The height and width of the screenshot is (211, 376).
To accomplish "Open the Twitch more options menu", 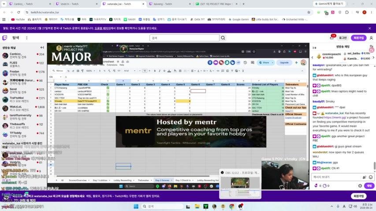I will (26, 38).
